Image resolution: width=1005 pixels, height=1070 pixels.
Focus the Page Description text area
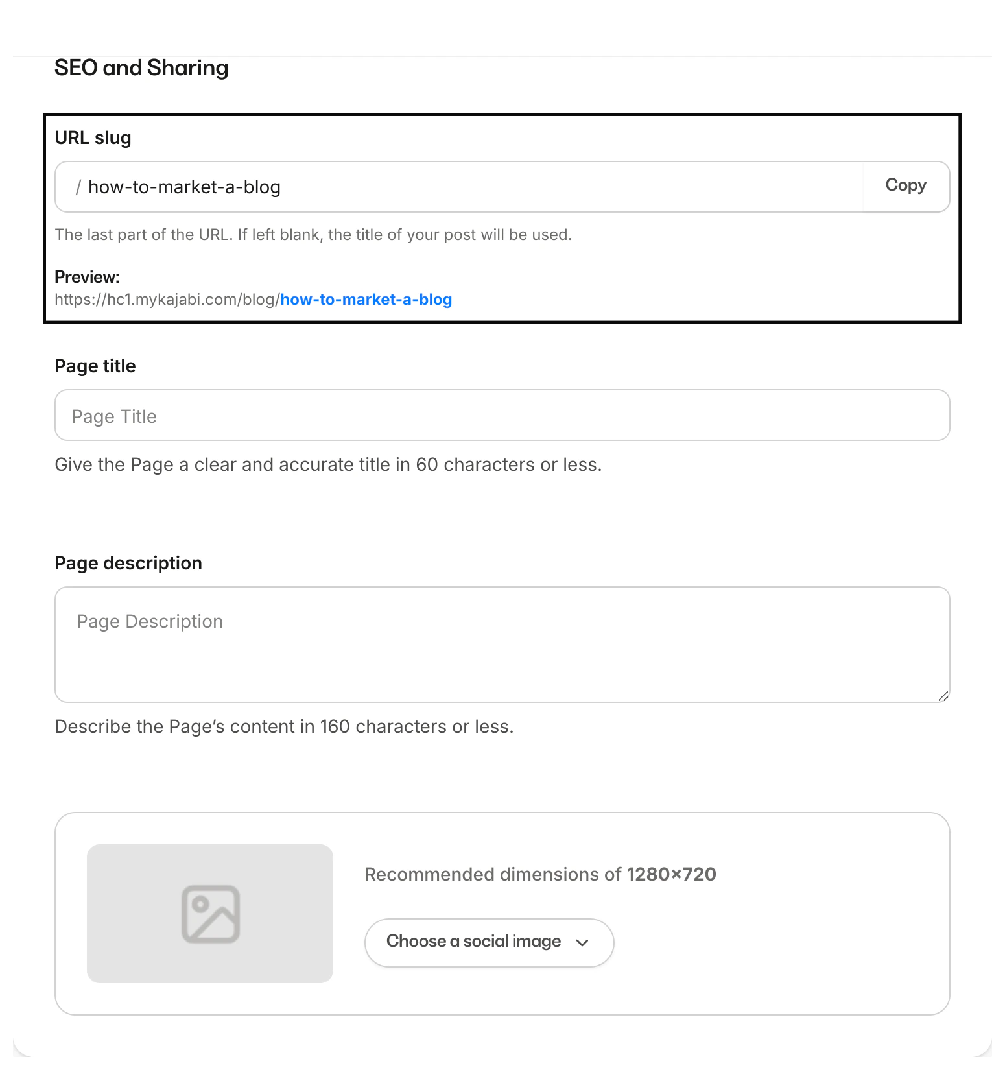[x=503, y=645]
